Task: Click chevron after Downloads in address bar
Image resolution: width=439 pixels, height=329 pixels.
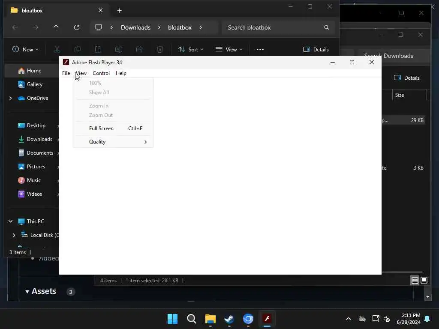Action: point(159,27)
